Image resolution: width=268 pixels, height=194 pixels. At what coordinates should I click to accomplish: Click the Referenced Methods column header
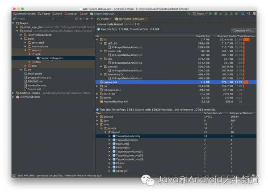241,113
